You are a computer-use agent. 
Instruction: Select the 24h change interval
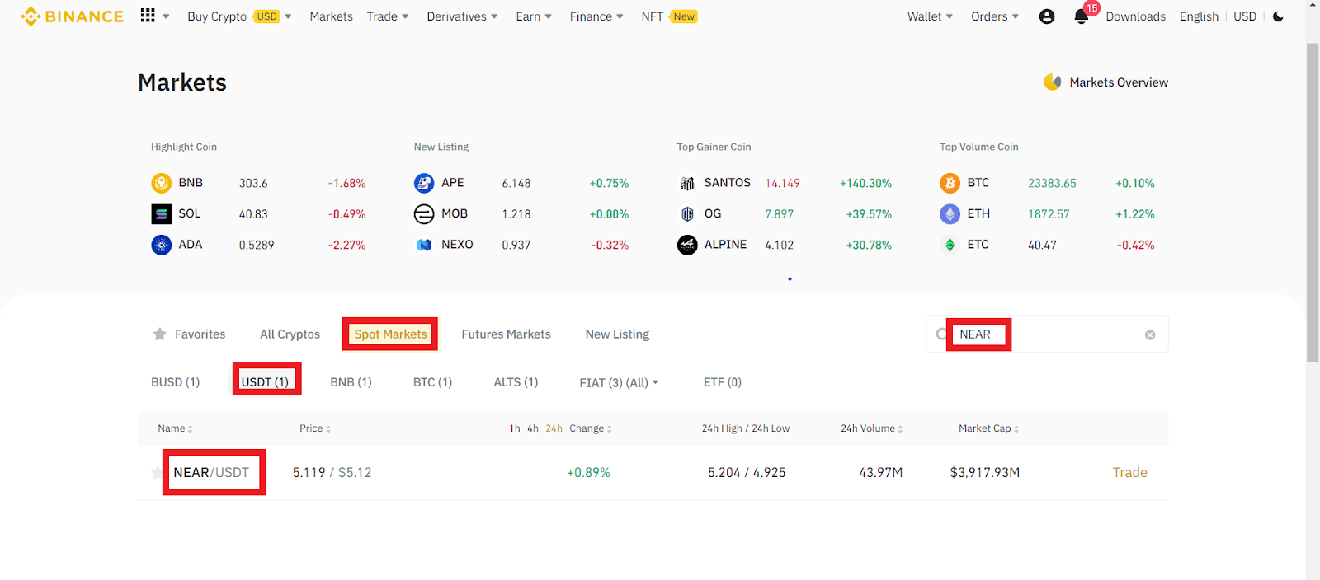point(554,428)
